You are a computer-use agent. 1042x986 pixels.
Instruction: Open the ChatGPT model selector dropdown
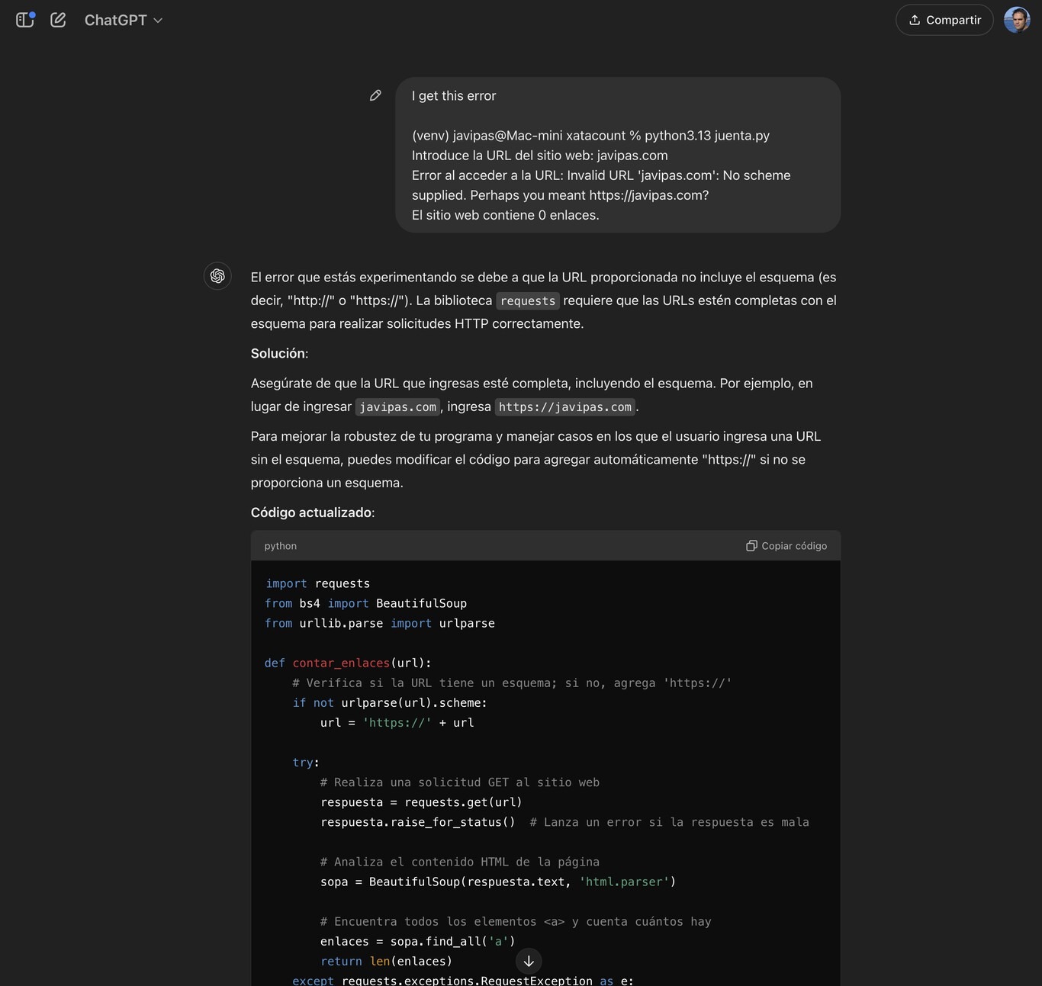click(123, 21)
